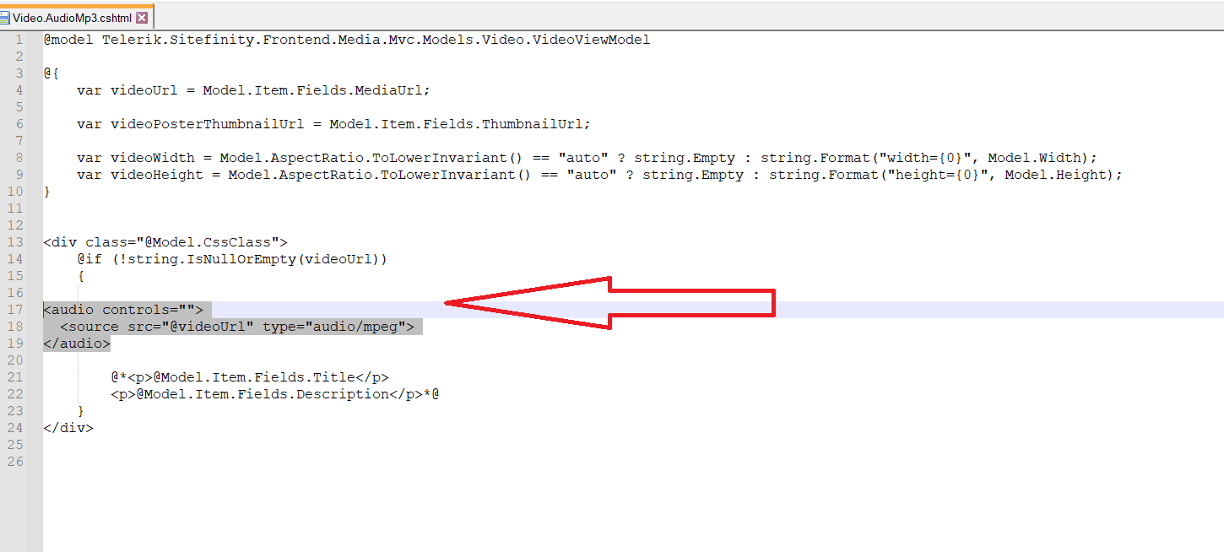Viewport: 1224px width, 552px height.
Task: Place cursor on Model.Item.Fields.MediaUrl
Action: coord(317,90)
